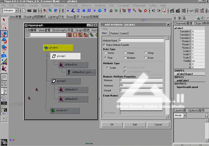Click the blue sphere icon in shelf
Image resolution: width=209 pixels, height=146 pixels.
100,10
